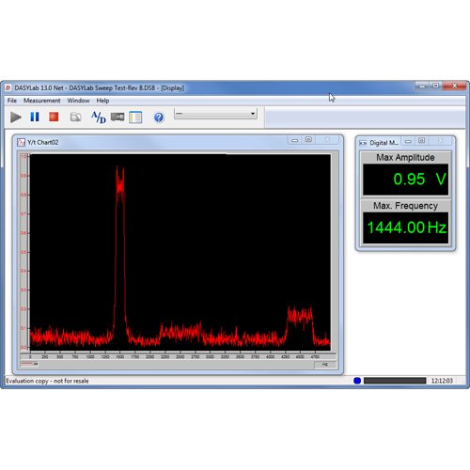Pause the running measurement
The width and height of the screenshot is (470, 470).
point(35,117)
